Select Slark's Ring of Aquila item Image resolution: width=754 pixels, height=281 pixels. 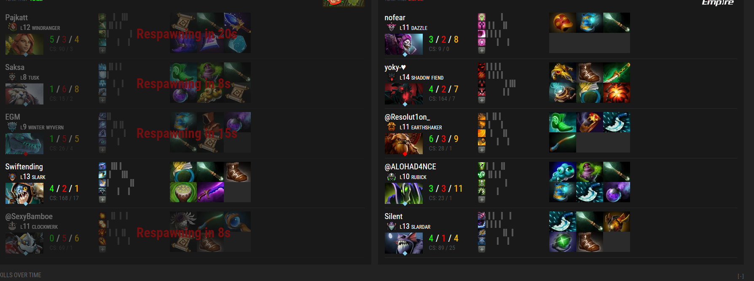click(x=183, y=172)
